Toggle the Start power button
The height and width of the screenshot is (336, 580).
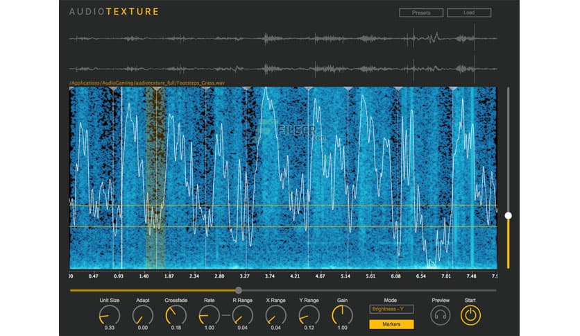pos(470,315)
